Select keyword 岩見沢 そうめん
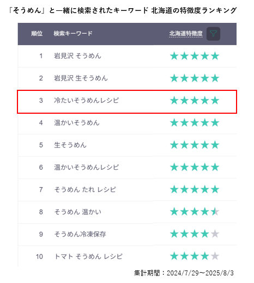The image size is (254, 283). point(77,56)
